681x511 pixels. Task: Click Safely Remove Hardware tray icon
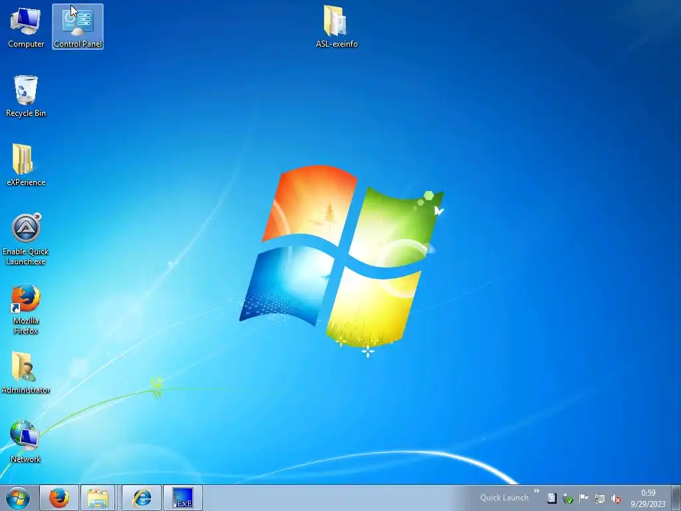568,498
